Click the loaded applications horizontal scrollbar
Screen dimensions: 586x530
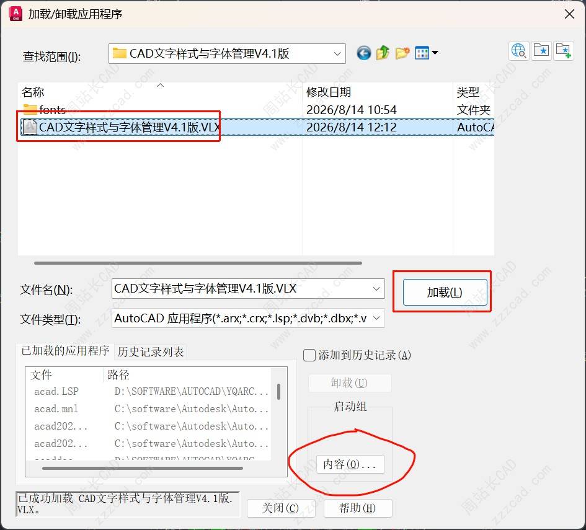coord(143,468)
